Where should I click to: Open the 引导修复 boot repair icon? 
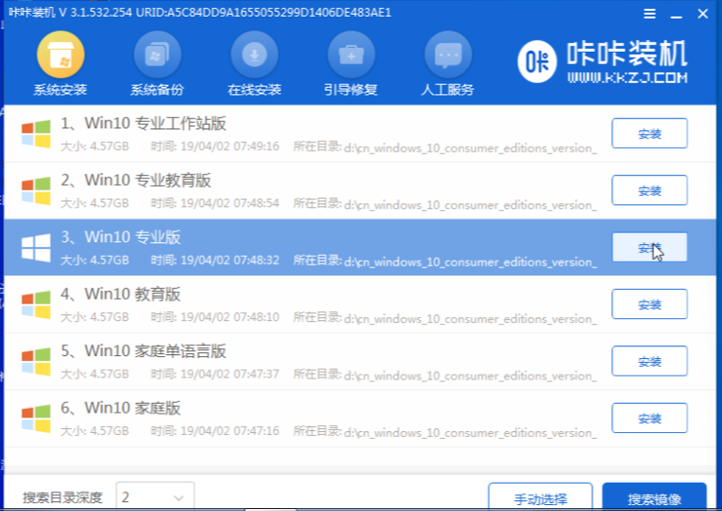[x=351, y=55]
